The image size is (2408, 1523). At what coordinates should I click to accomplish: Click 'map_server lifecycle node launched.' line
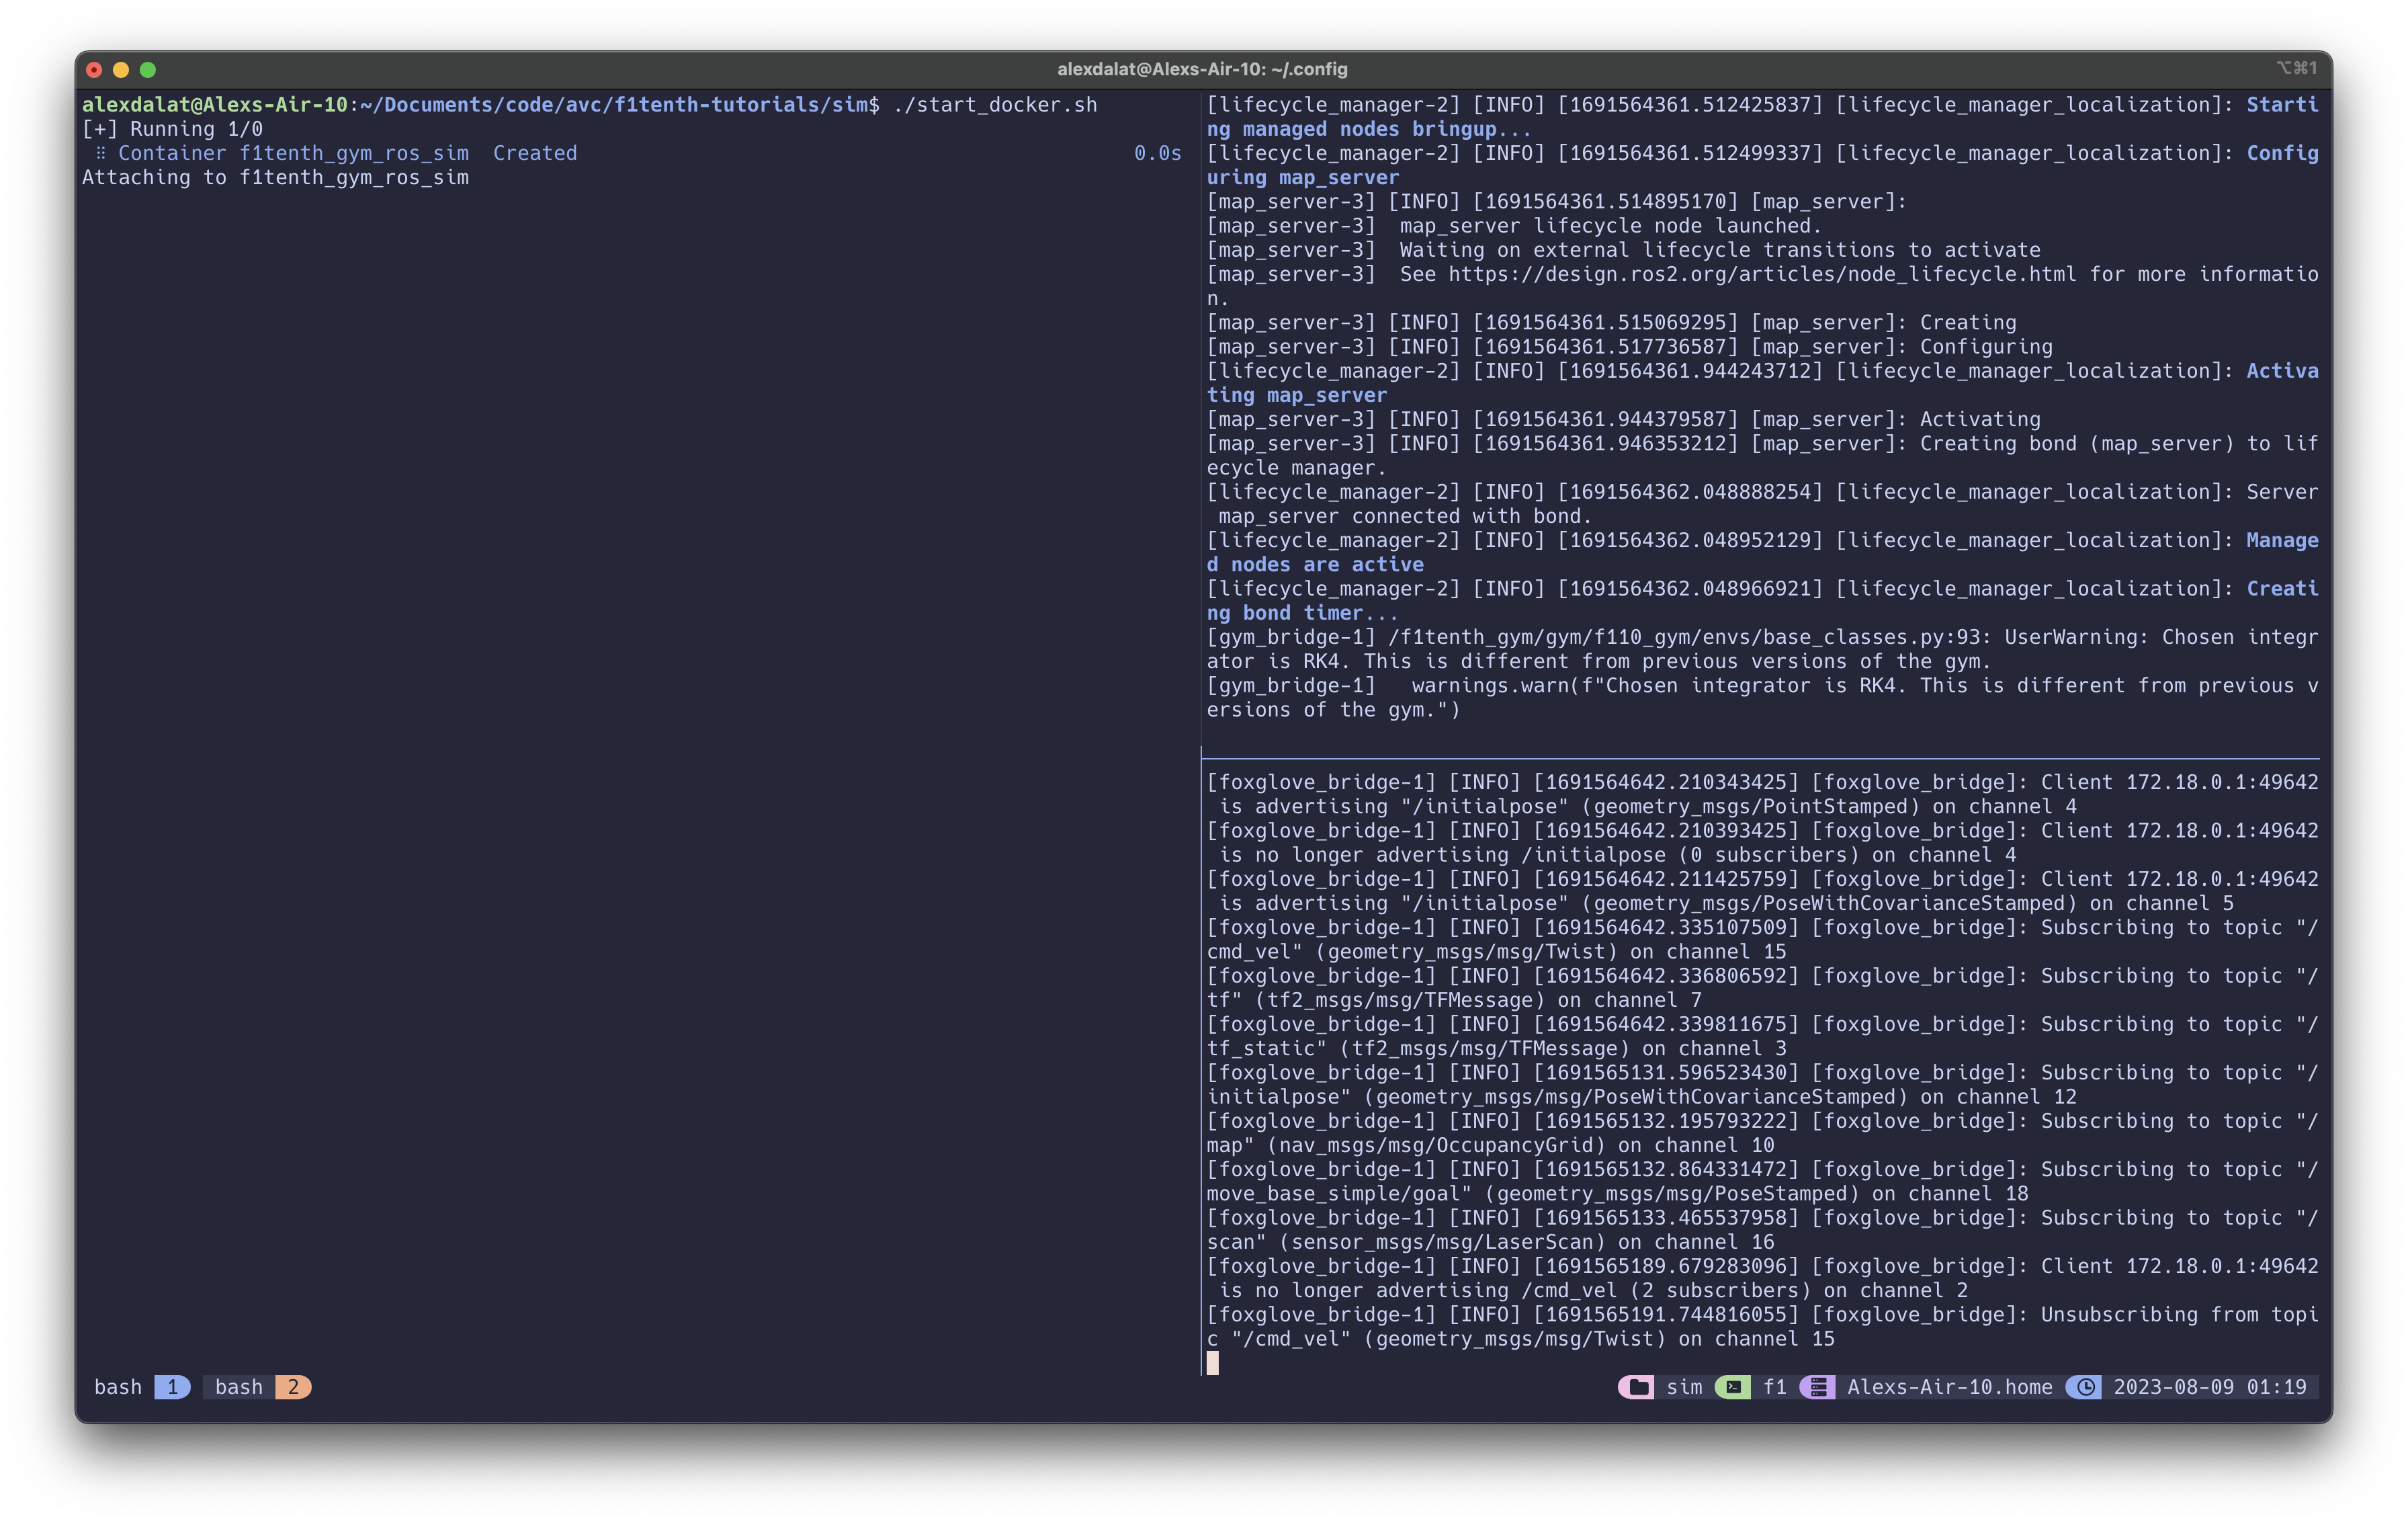[x=1514, y=226]
